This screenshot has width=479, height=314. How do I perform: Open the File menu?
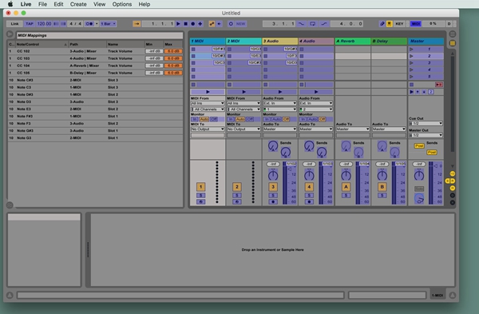pyautogui.click(x=42, y=4)
